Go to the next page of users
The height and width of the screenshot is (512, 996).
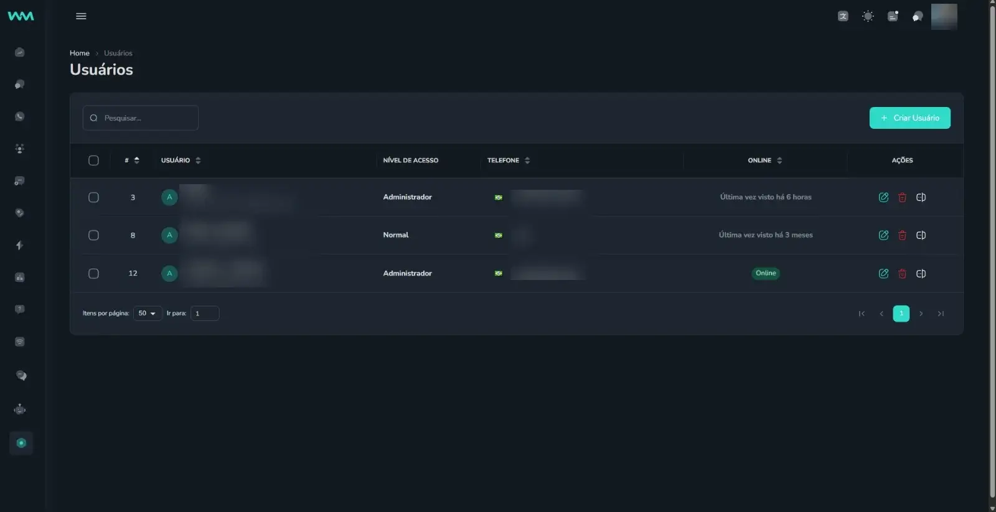tap(921, 314)
